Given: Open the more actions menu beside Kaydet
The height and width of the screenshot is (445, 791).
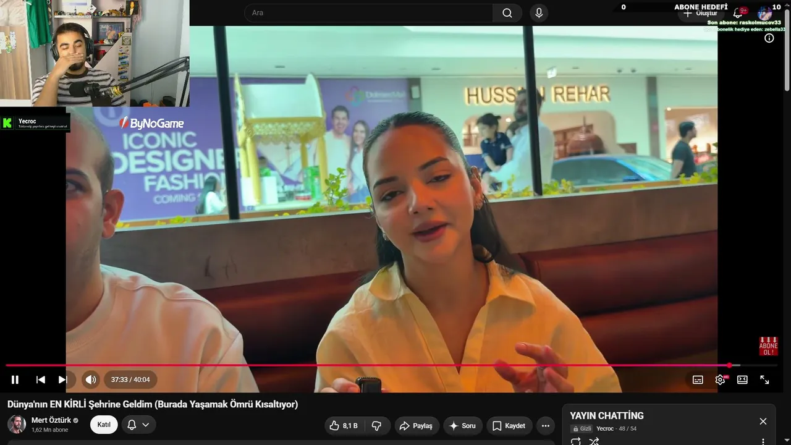Looking at the screenshot, I should pos(545,426).
